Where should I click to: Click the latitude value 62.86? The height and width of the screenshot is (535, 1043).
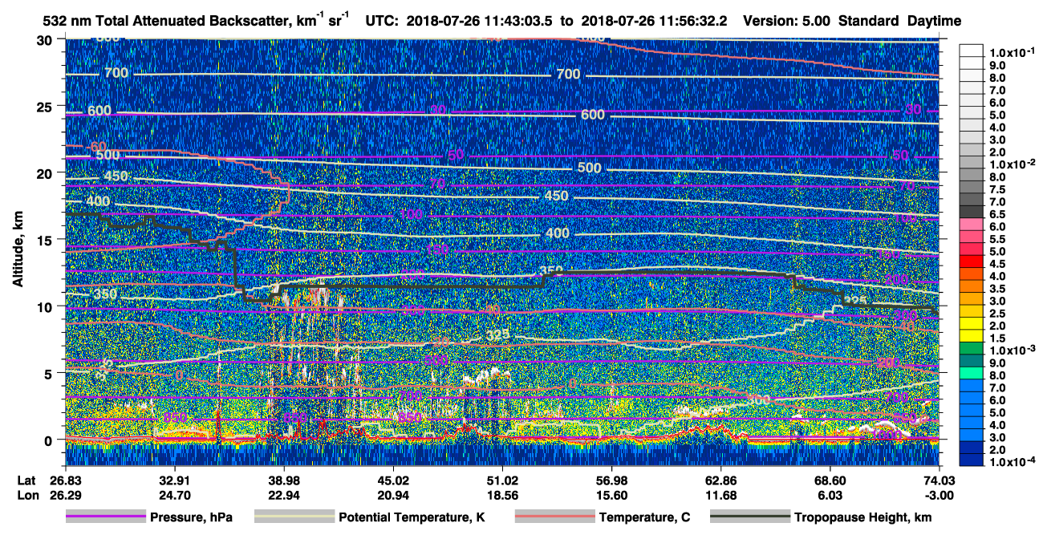[720, 480]
